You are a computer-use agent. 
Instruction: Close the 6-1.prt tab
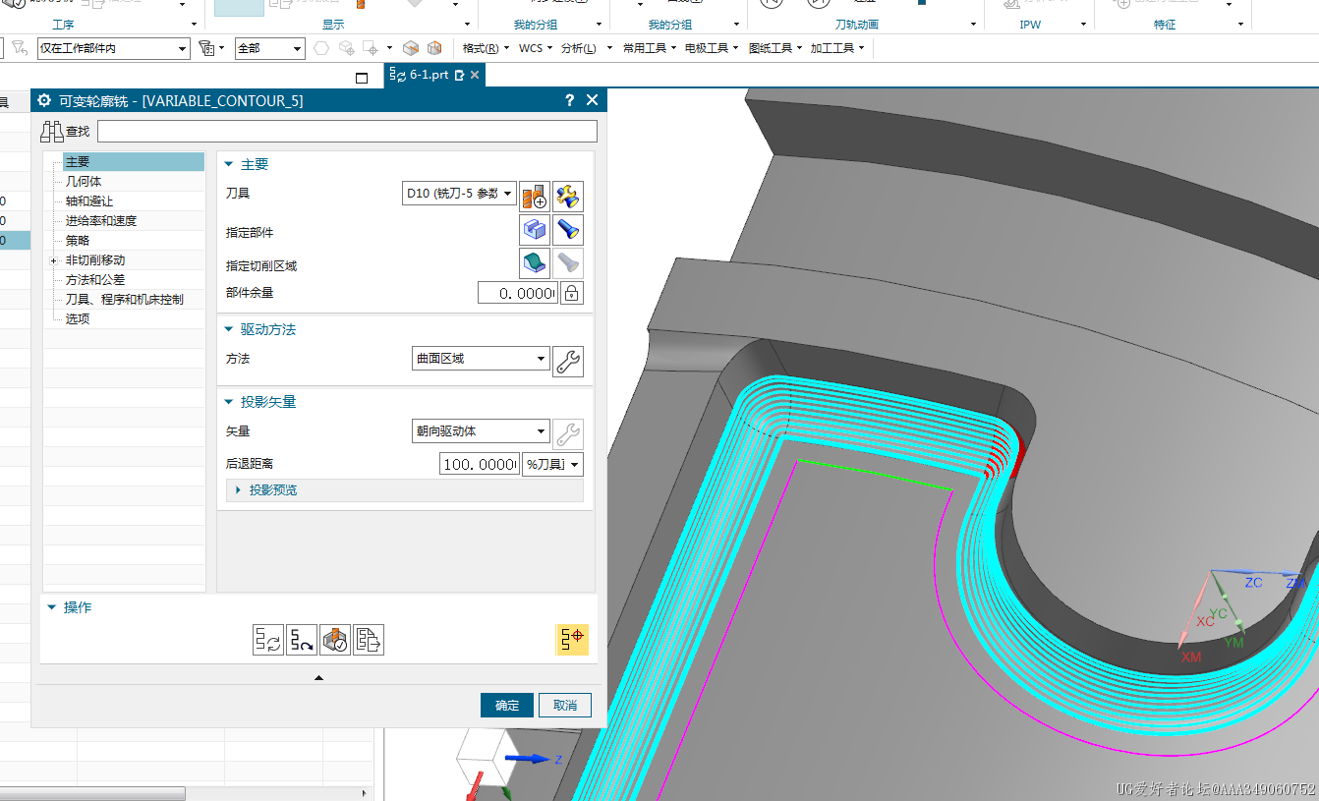476,75
